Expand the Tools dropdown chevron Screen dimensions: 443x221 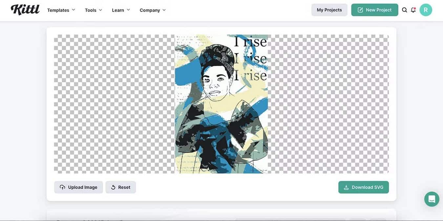(x=100, y=10)
